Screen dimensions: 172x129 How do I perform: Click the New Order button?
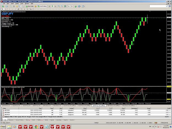click(30, 6)
